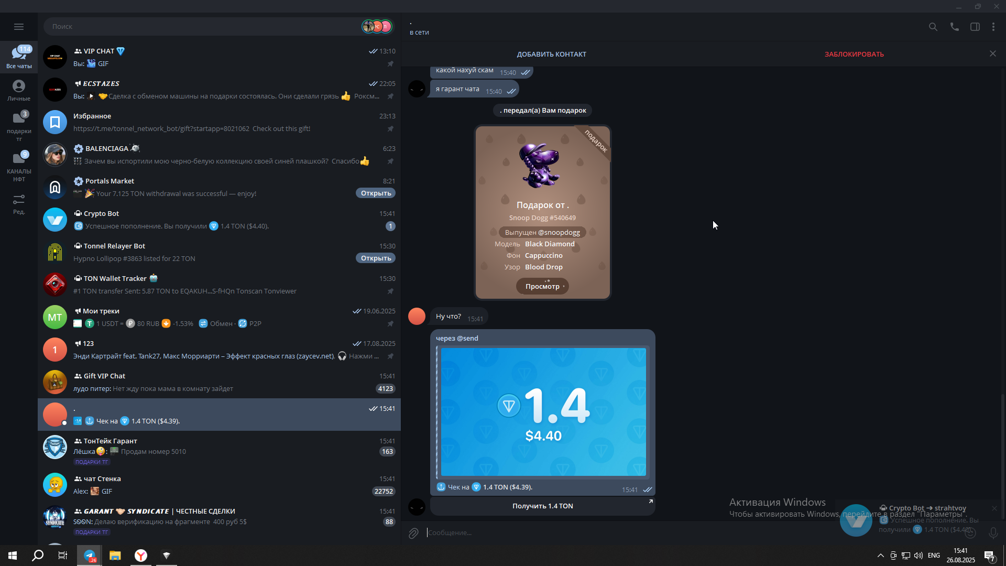Open the чат Стенка group

tap(219, 485)
